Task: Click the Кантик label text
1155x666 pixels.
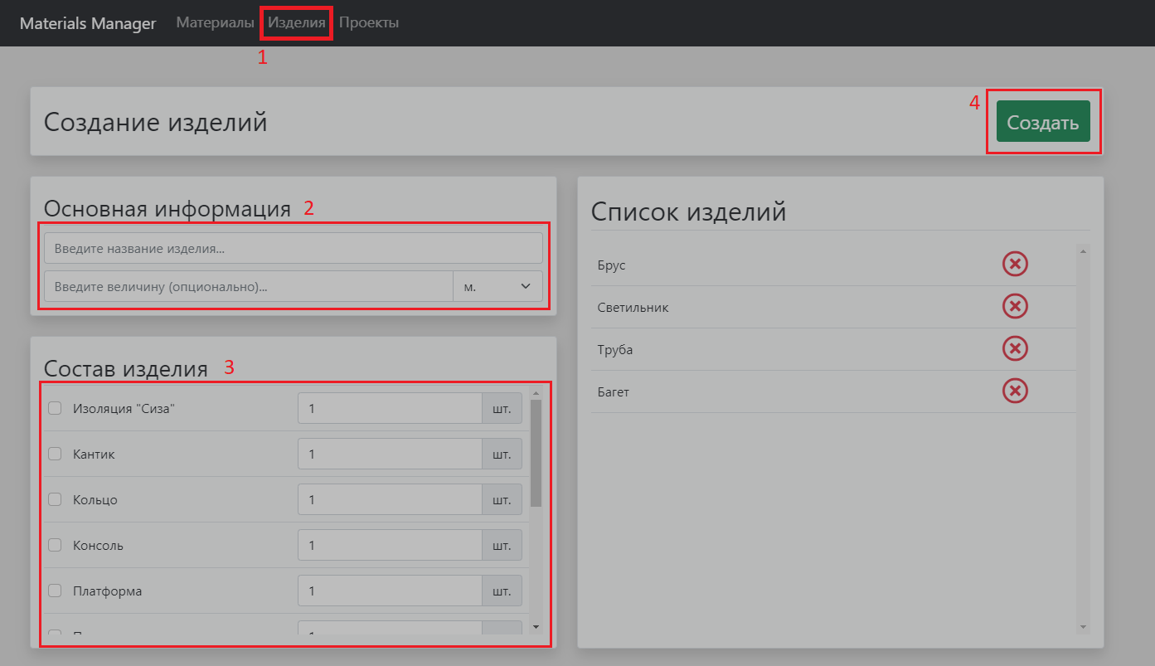Action: tap(94, 454)
